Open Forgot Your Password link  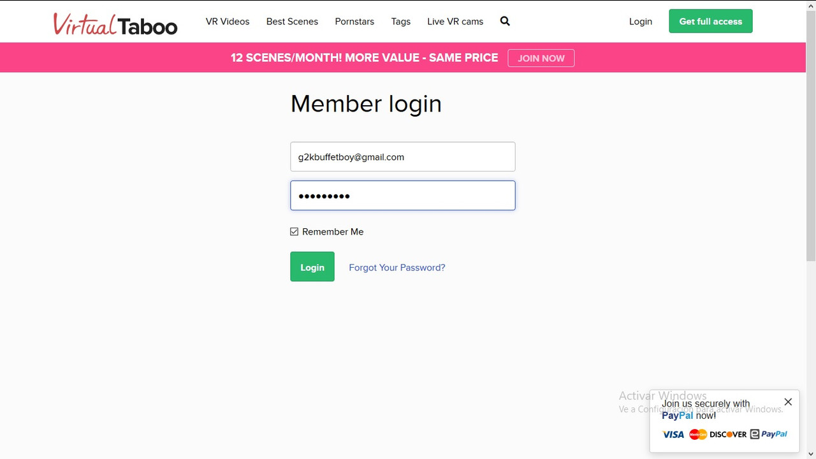(397, 267)
